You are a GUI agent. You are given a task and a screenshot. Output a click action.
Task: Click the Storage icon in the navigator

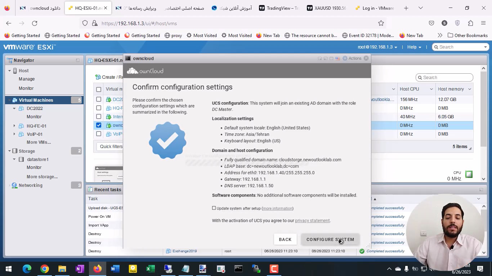click(x=15, y=151)
